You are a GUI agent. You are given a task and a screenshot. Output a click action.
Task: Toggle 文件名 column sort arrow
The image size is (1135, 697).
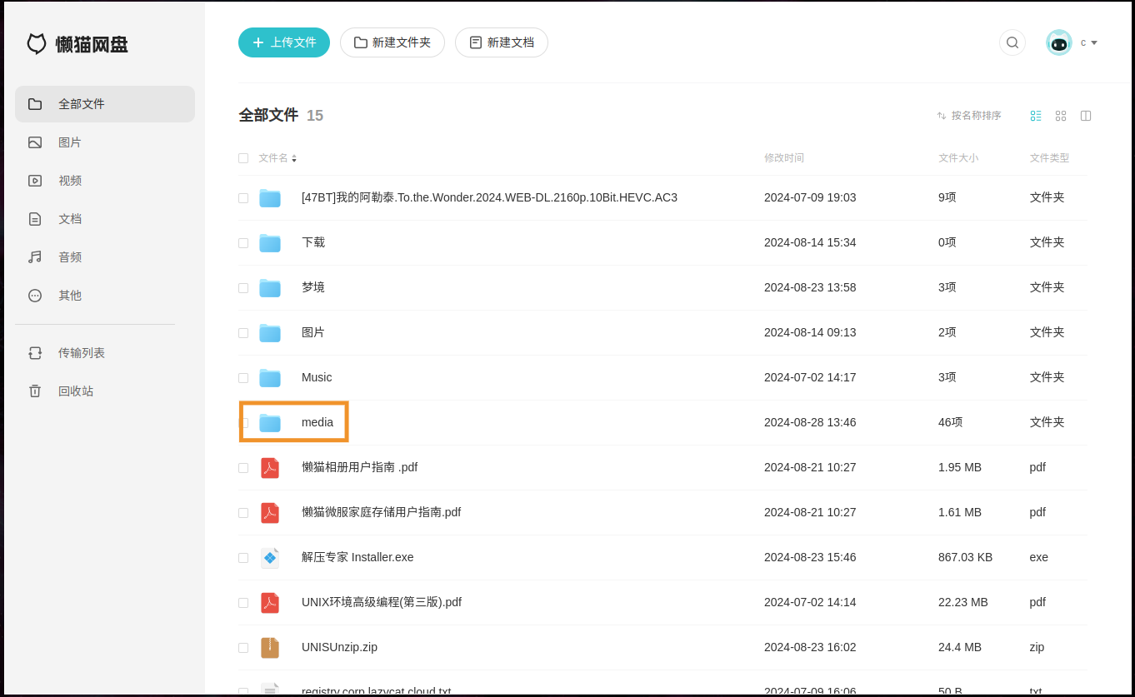click(294, 158)
